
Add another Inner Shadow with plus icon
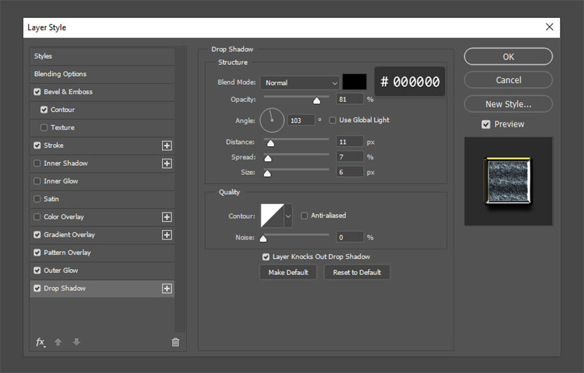point(167,163)
